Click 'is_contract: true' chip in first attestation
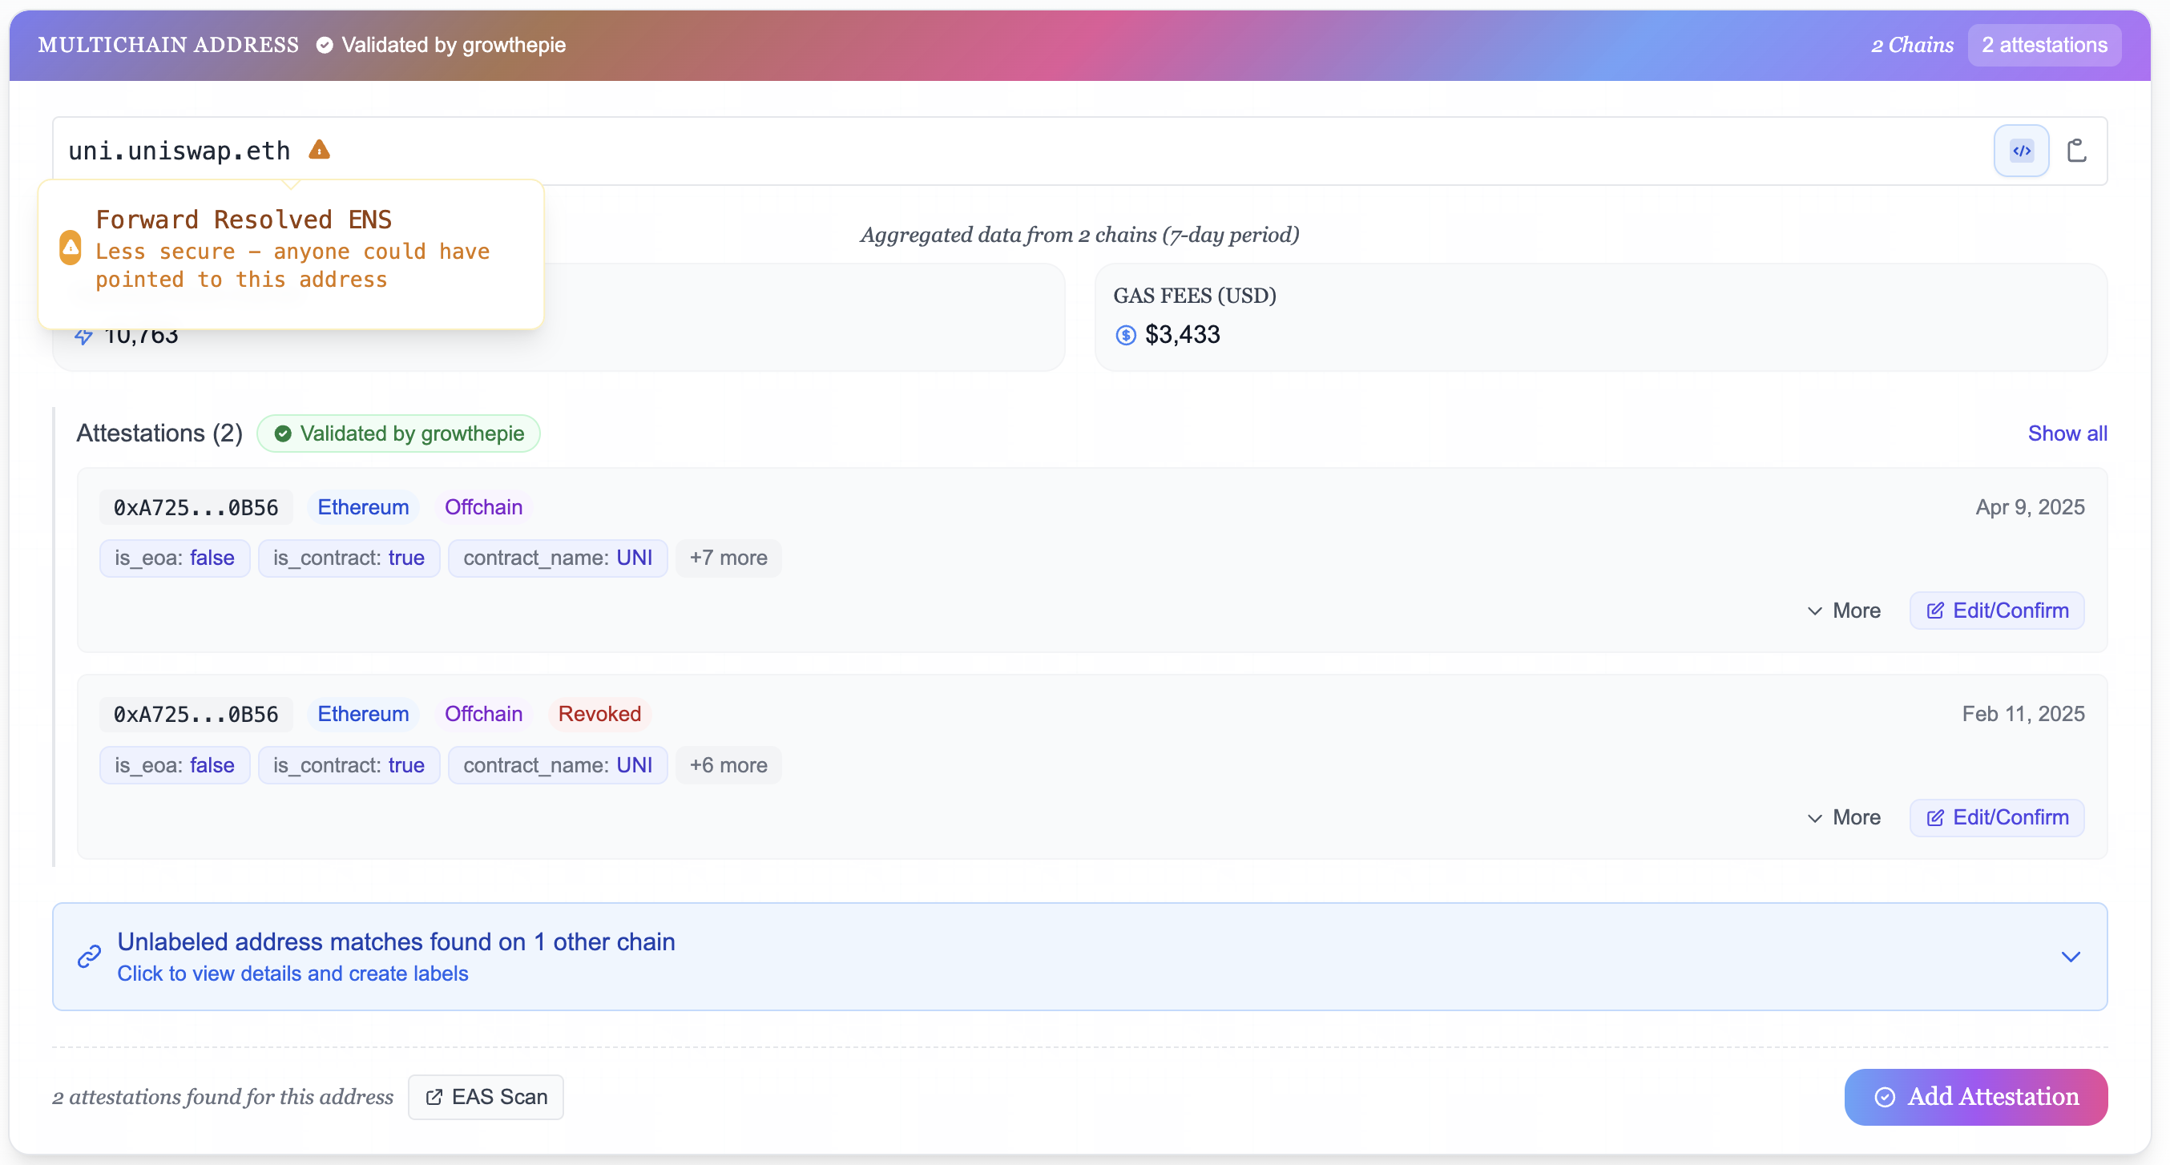The height and width of the screenshot is (1165, 2170). 349,558
